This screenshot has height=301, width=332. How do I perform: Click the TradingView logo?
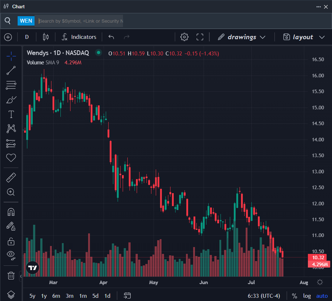tap(33, 268)
